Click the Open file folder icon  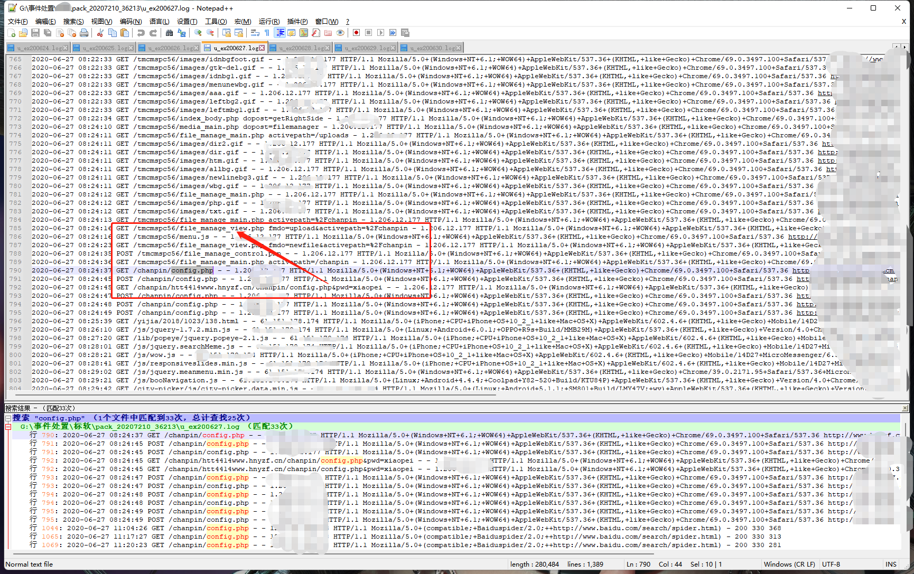coord(23,33)
